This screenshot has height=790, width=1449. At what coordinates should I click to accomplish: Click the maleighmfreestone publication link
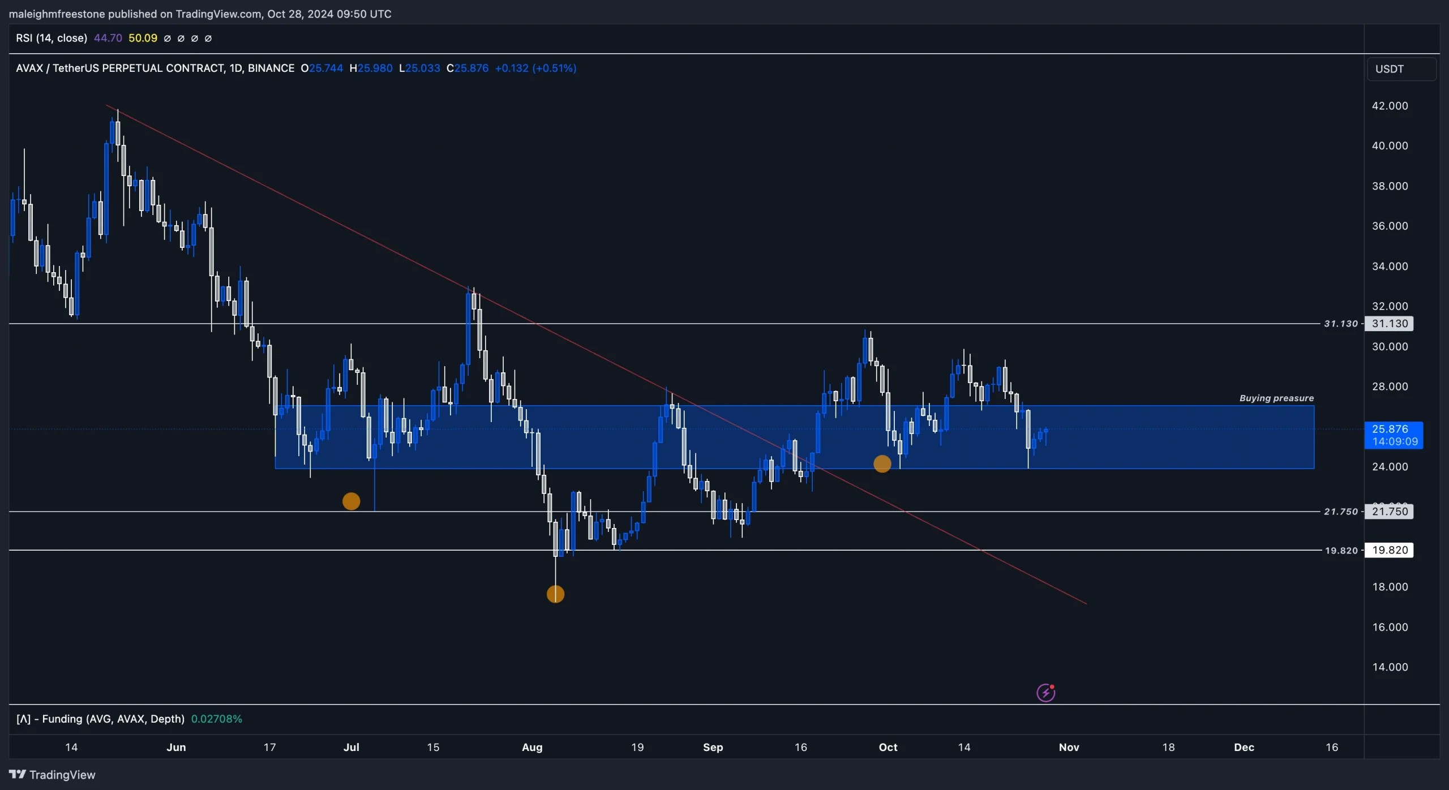click(x=58, y=14)
